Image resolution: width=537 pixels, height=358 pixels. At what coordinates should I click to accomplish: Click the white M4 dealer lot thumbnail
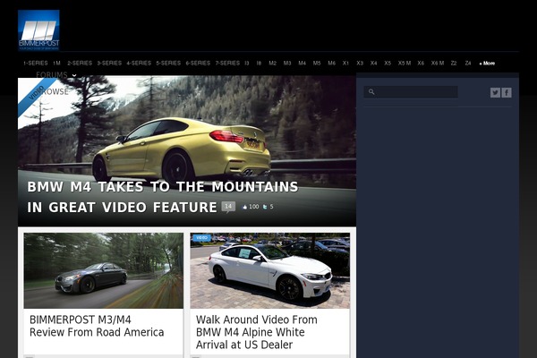click(270, 270)
